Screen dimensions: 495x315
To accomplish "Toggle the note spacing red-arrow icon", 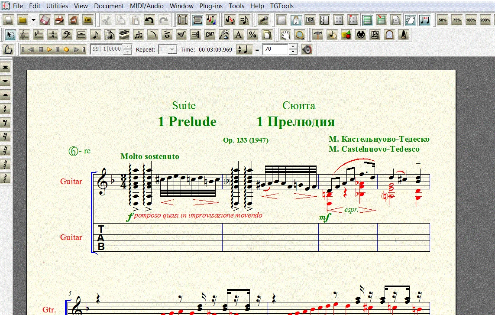I will [x=425, y=20].
